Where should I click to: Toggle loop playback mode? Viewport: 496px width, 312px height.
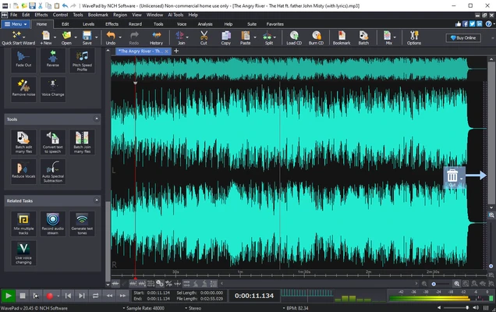click(x=95, y=296)
